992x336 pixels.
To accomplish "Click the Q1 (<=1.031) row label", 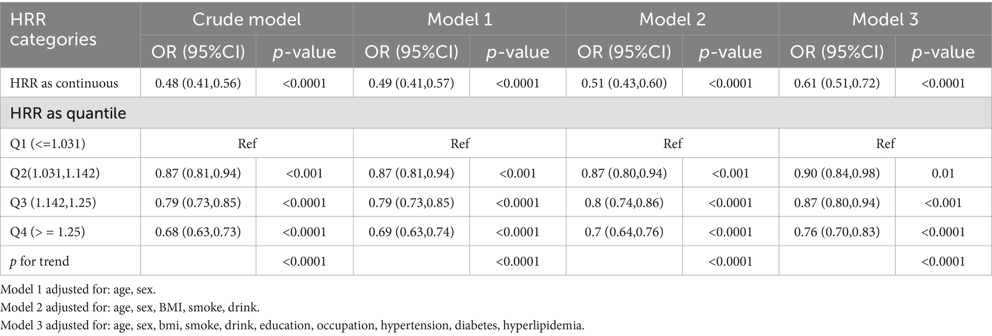I will click(x=47, y=144).
